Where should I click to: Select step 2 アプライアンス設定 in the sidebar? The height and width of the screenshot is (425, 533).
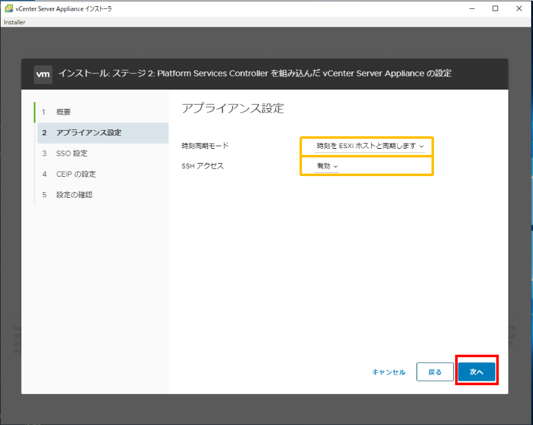[x=102, y=133]
